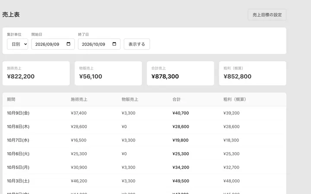This screenshot has height=194, width=311.
Task: Click 物販売上 ¥0 for 10月8日
Action: 124,127
